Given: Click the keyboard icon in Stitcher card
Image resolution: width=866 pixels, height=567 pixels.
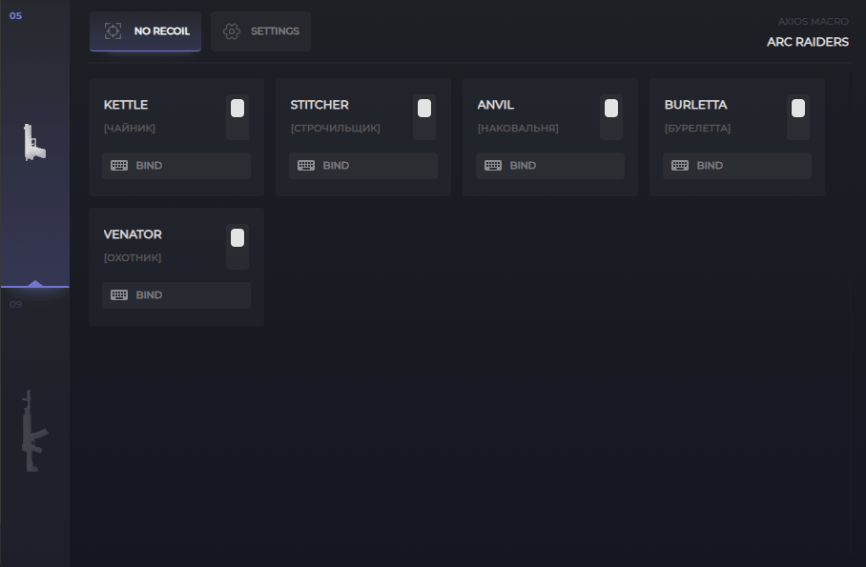Looking at the screenshot, I should click(306, 166).
